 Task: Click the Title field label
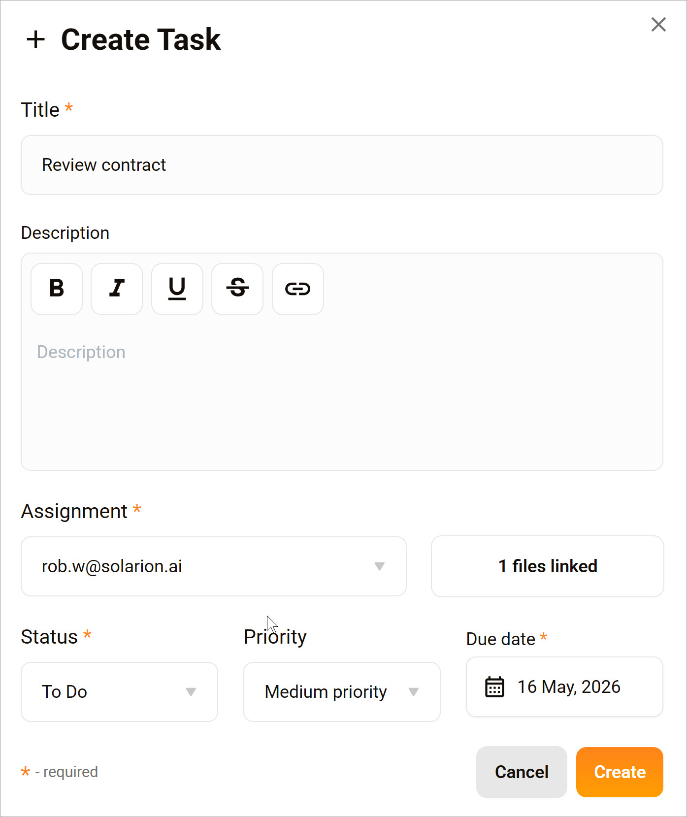40,110
